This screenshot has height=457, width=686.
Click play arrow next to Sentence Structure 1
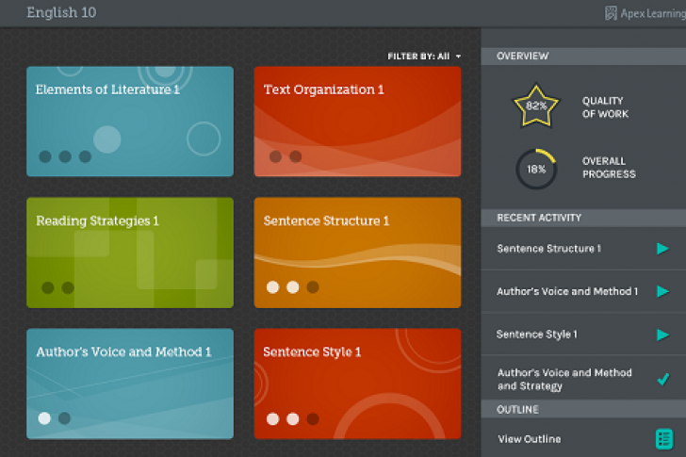(662, 249)
